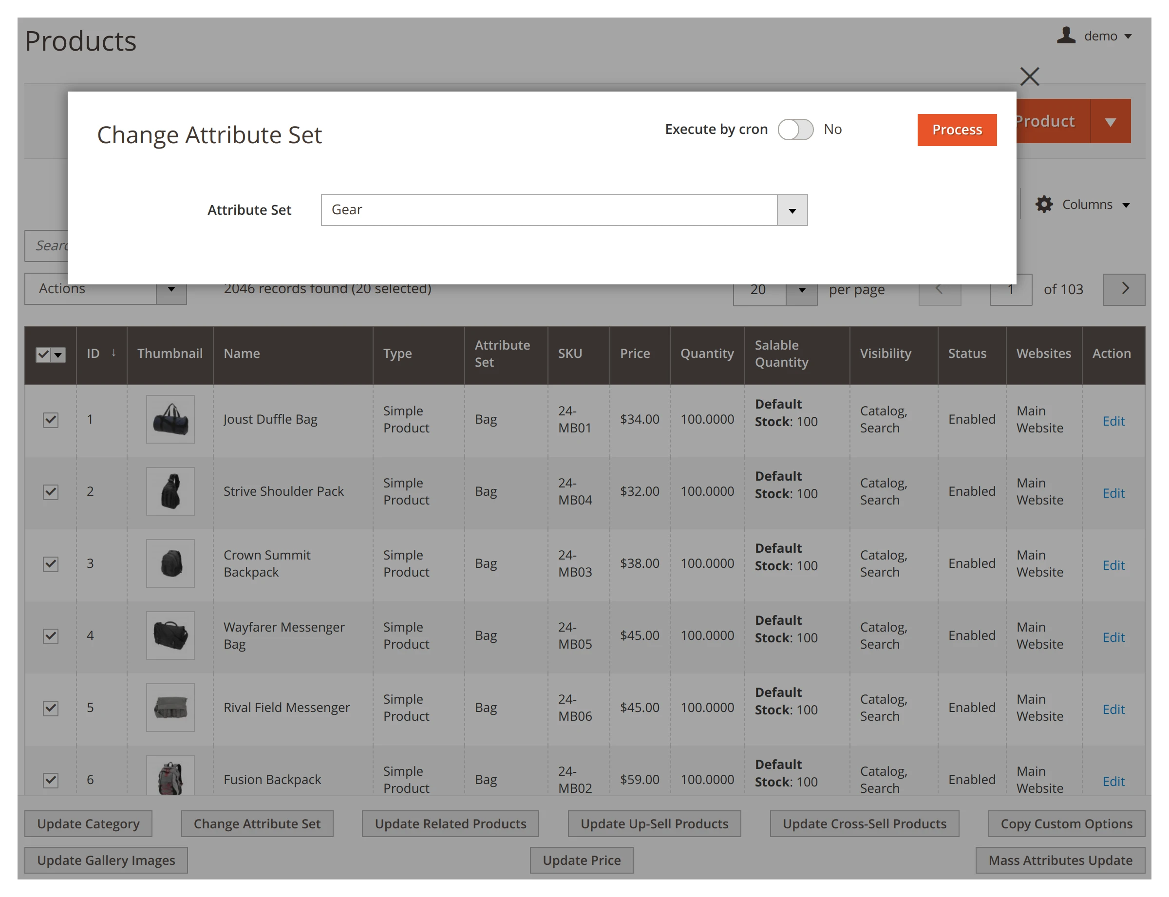Click the Columns settings gear icon
The image size is (1169, 897).
click(1043, 204)
